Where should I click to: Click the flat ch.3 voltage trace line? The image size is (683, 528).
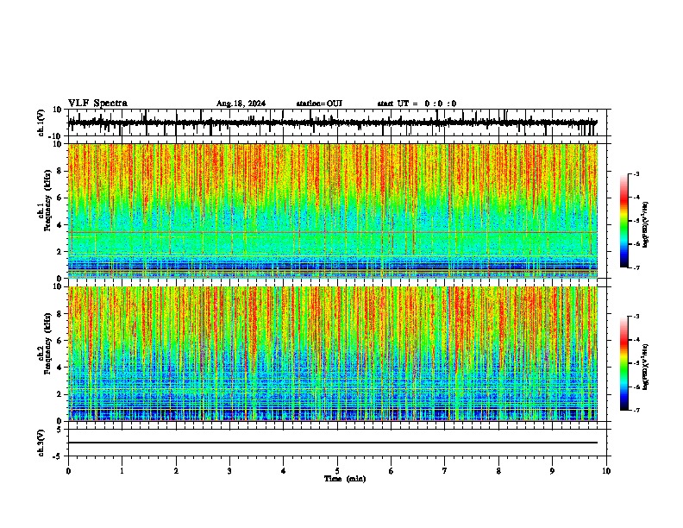click(333, 443)
